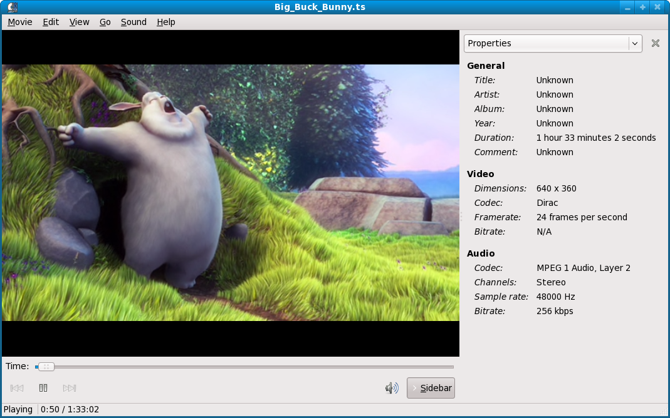This screenshot has height=418, width=670.
Task: Select the video Codec value 'Dirac'
Action: 547,203
